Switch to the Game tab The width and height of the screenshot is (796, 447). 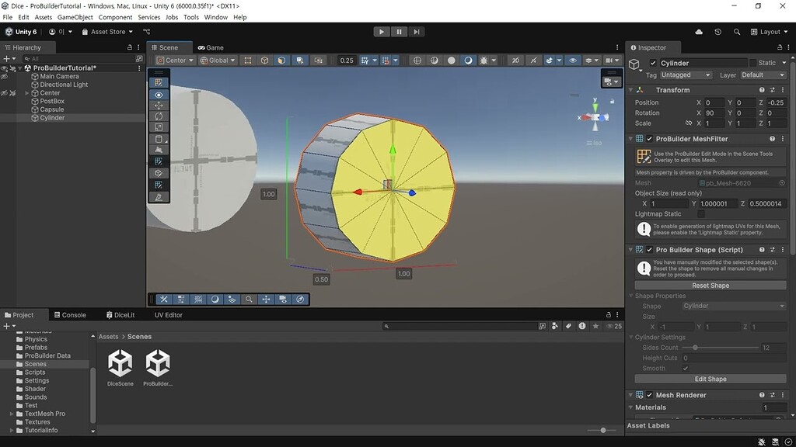coord(210,47)
